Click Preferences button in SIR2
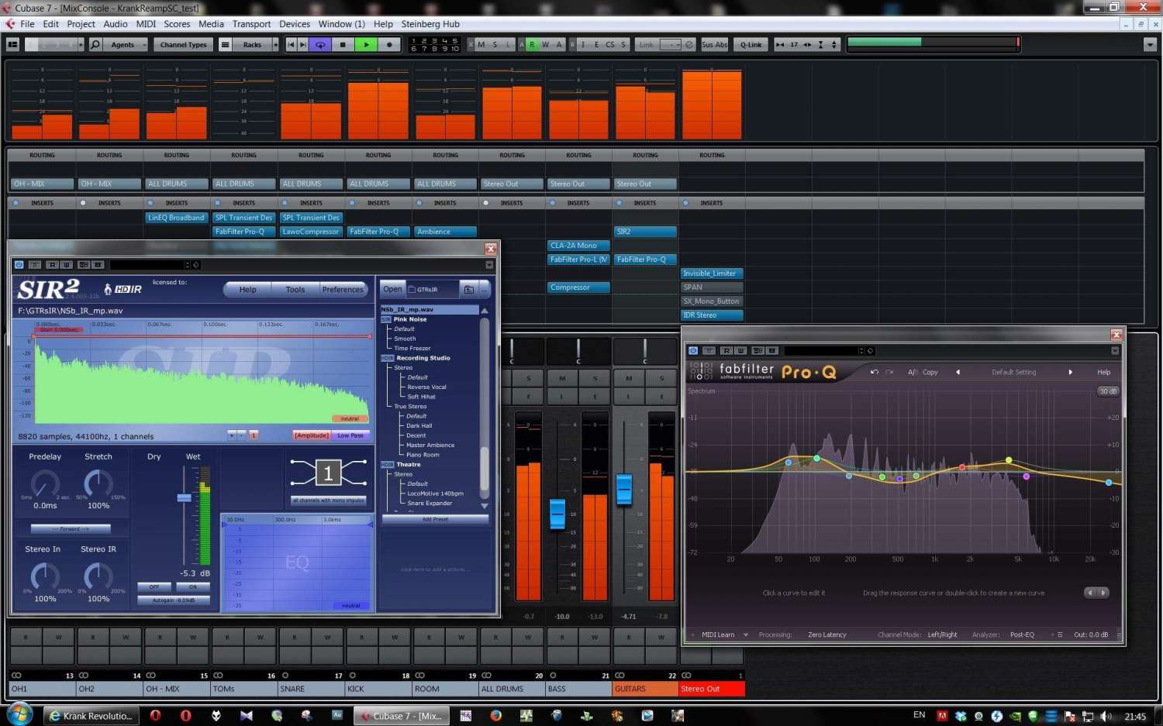Image resolution: width=1163 pixels, height=726 pixels. 343,290
